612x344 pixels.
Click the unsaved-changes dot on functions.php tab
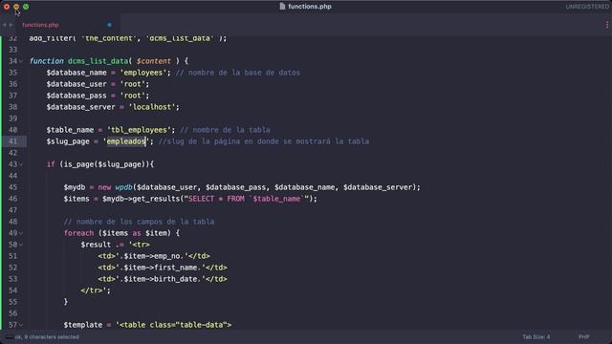tap(109, 25)
